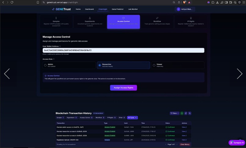Viewport: 246px width, 148px height.
Task: Open the Achyut Muk... user account menu
Action: 185,9
